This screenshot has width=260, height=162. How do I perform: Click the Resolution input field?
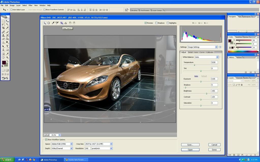88,148
